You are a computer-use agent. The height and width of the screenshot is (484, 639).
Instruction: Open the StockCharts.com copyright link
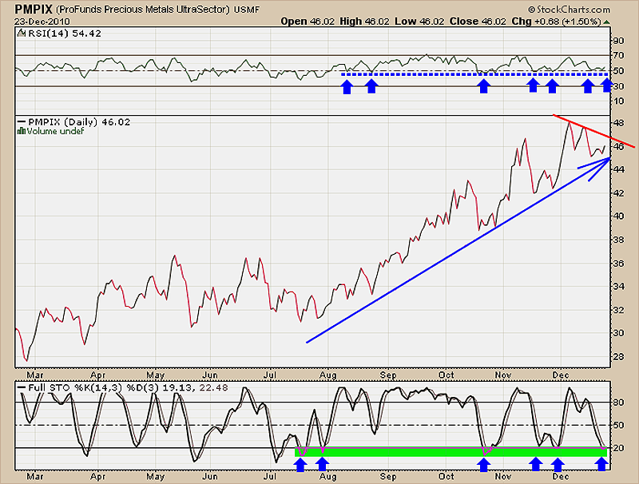click(570, 10)
